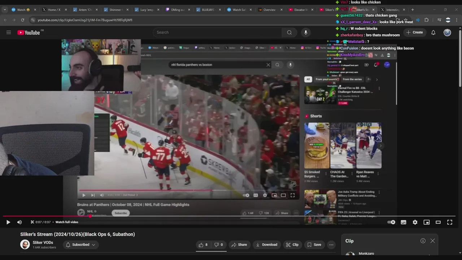
Task: Save the video to a playlist
Action: [x=314, y=245]
